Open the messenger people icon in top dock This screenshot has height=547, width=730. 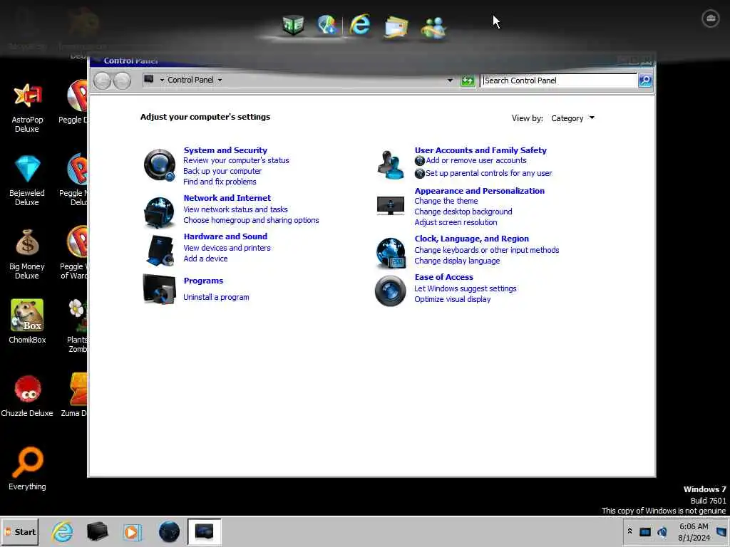433,28
